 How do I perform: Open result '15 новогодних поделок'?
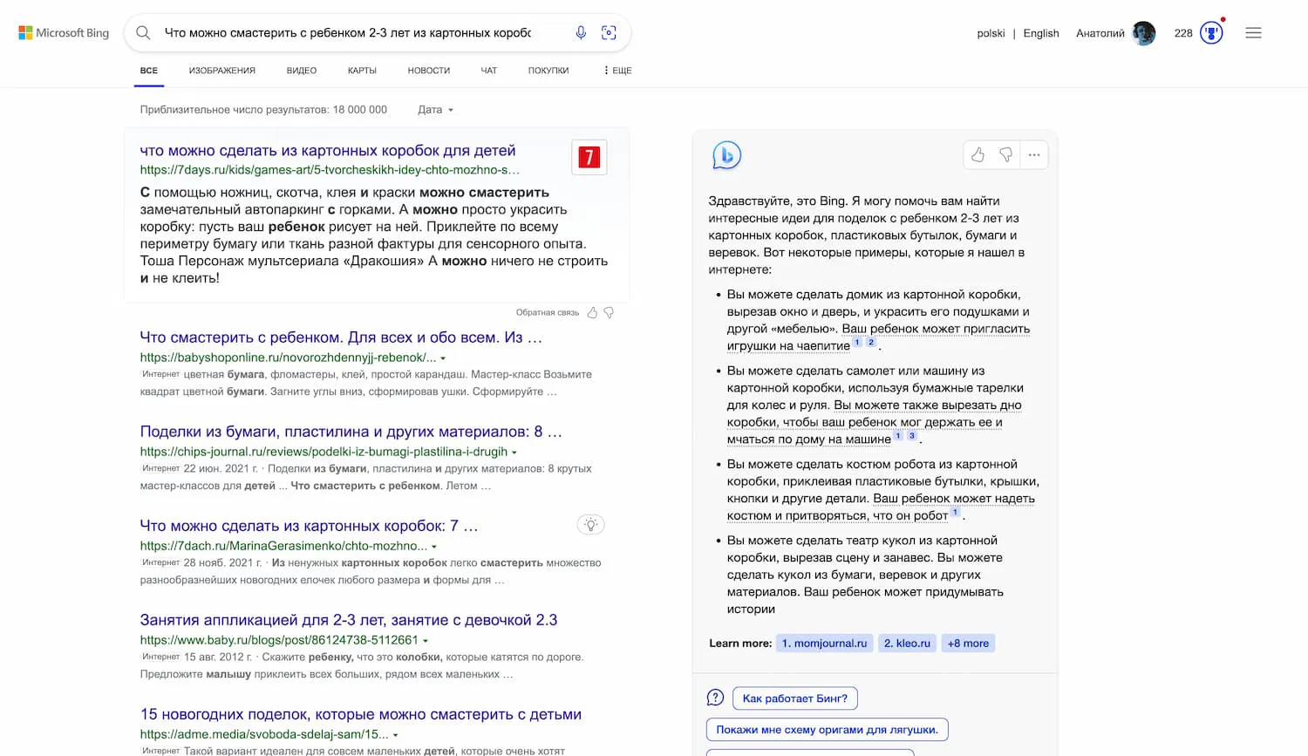tap(361, 714)
